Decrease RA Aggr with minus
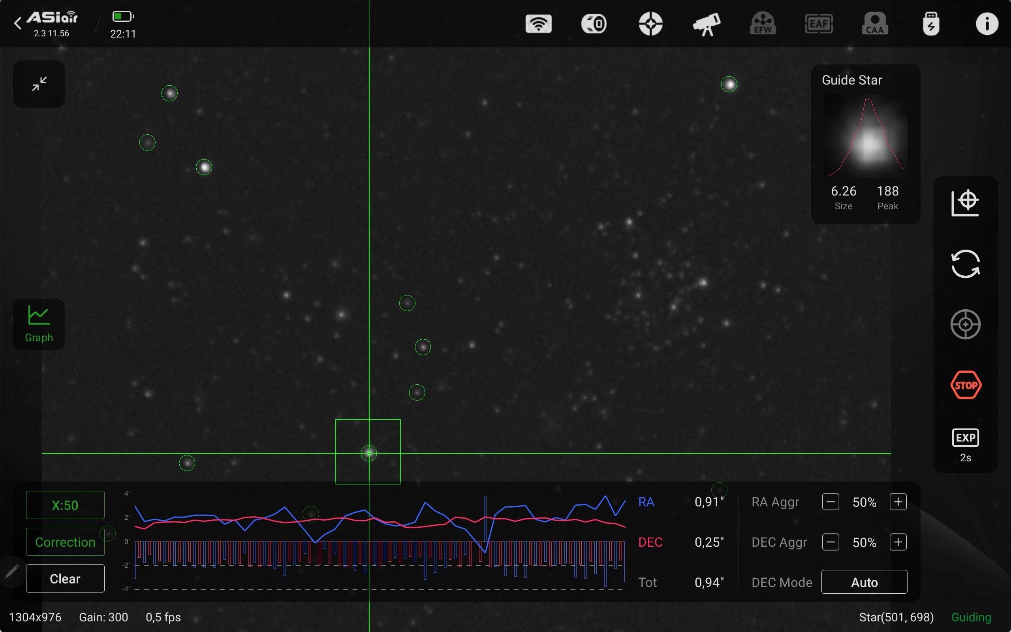1011x632 pixels. click(x=831, y=502)
